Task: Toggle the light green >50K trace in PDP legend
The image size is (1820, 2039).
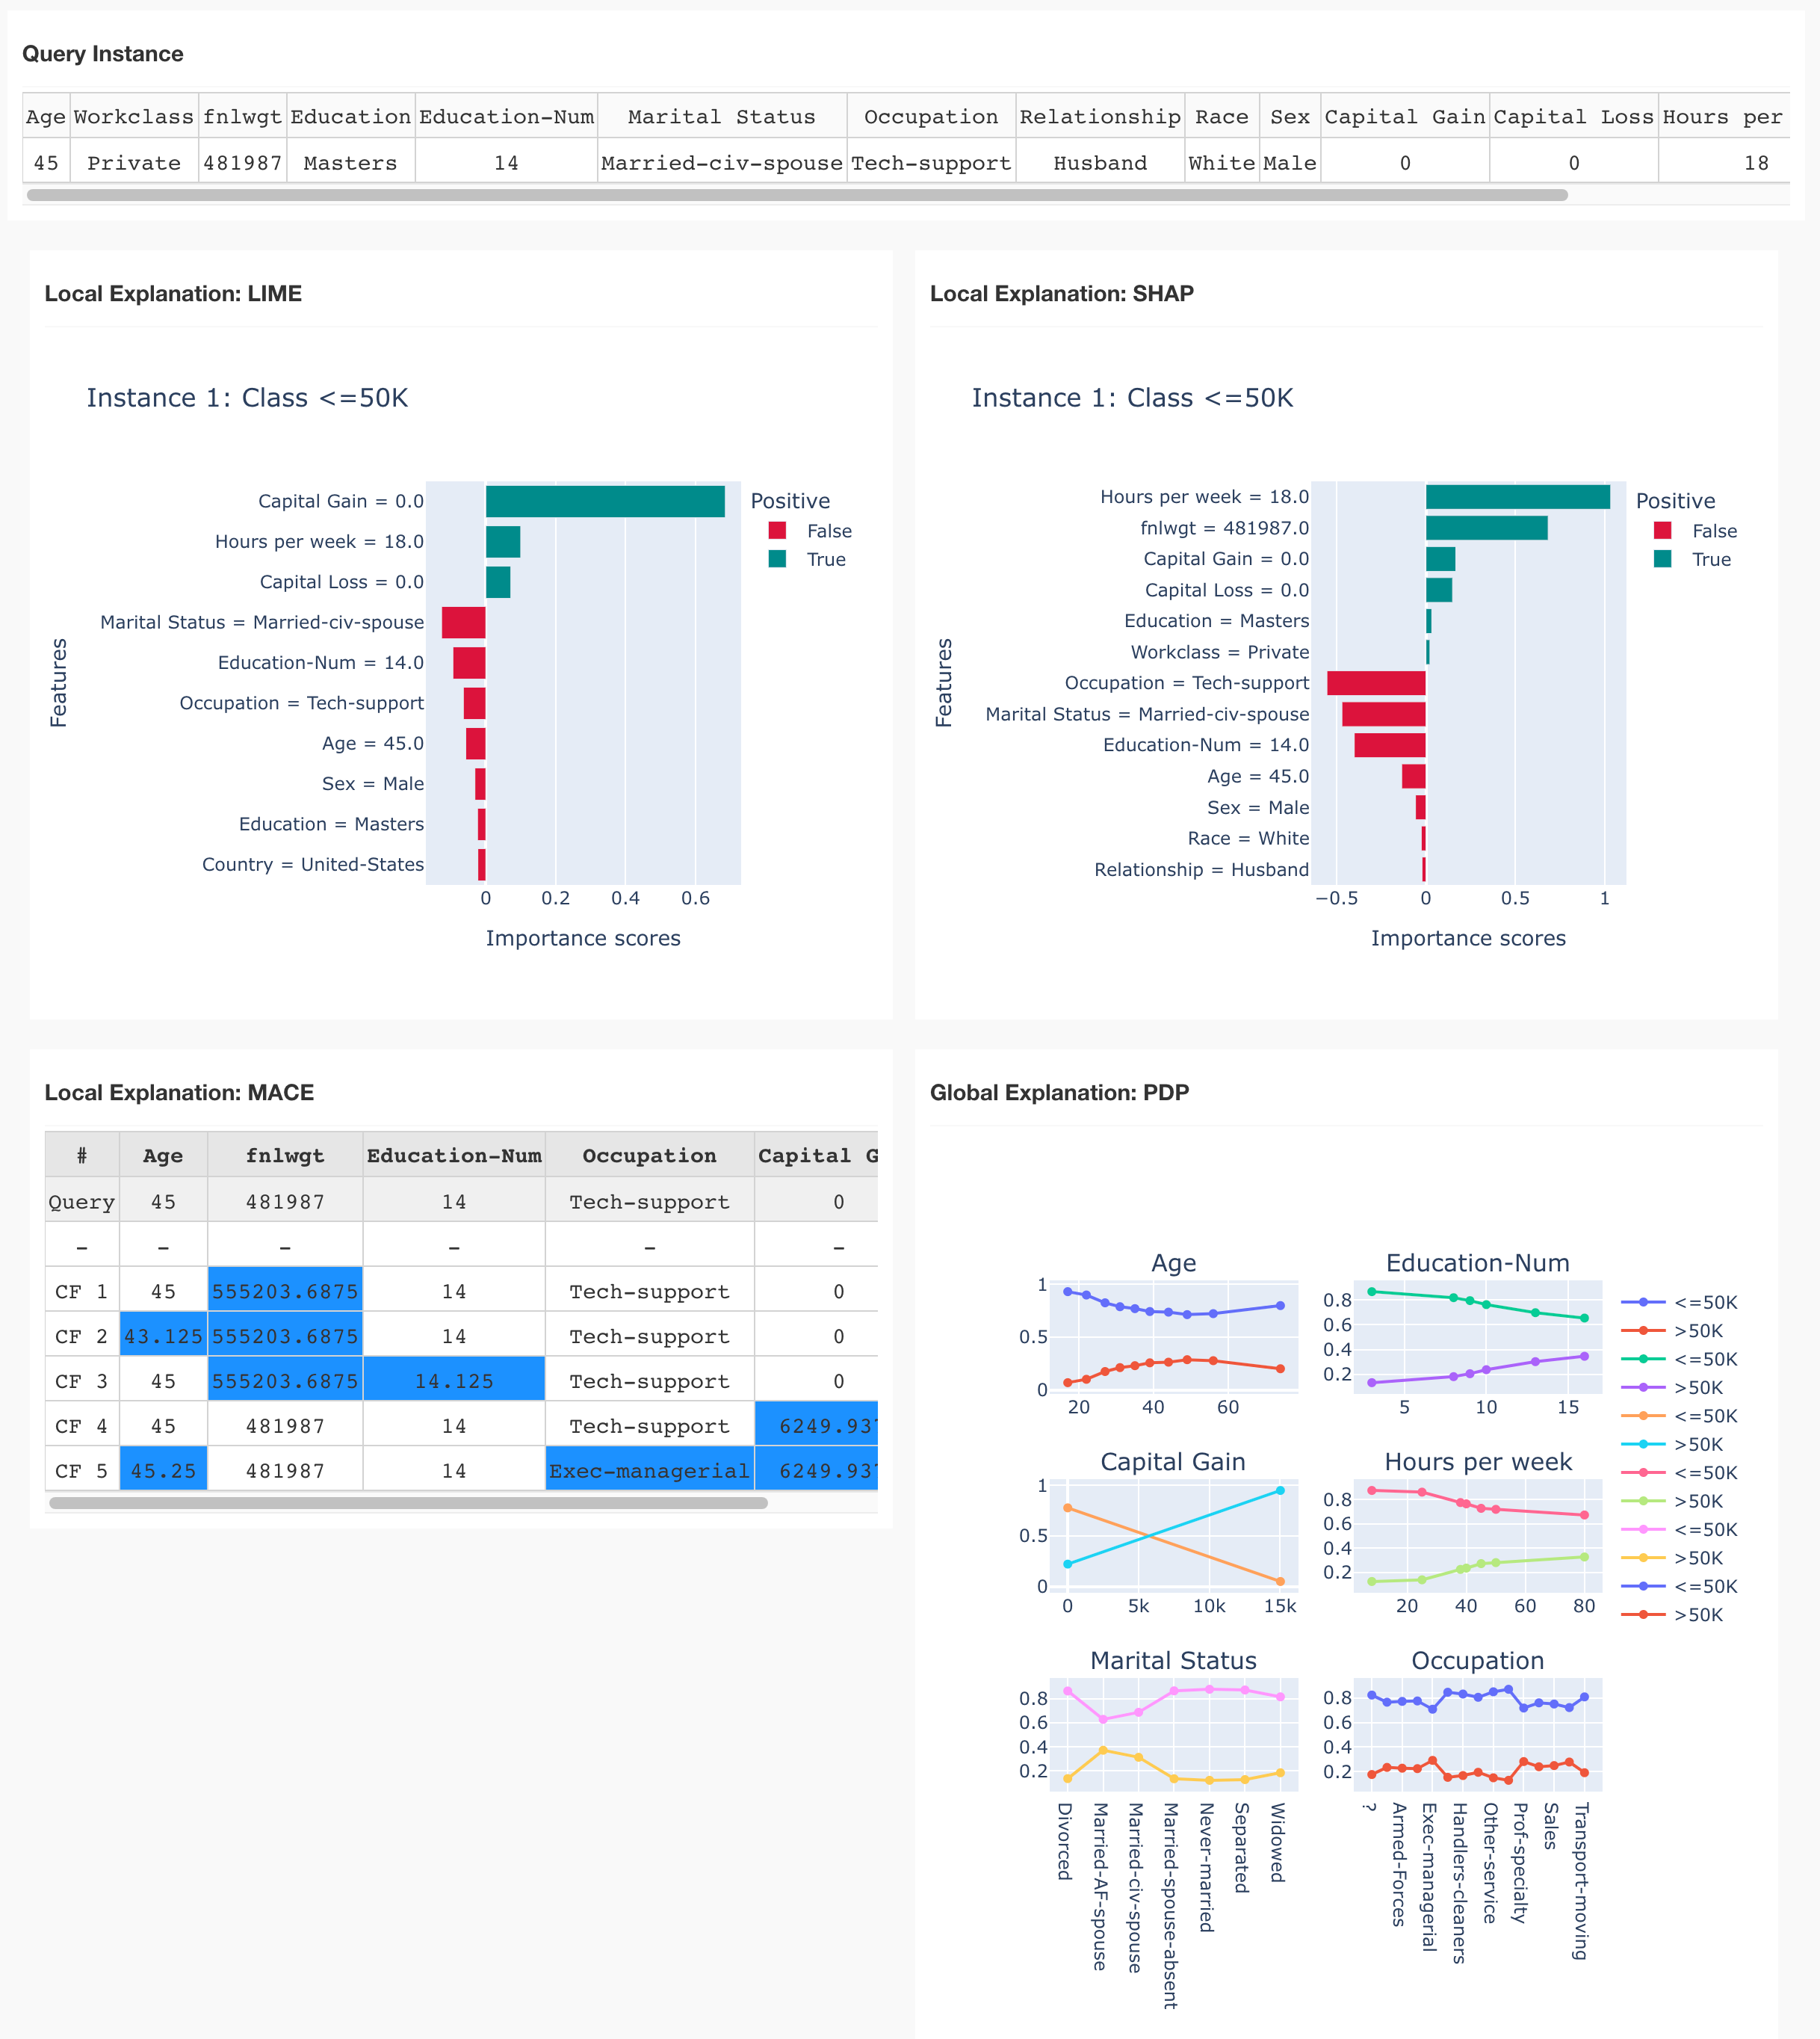Action: tap(1672, 1501)
